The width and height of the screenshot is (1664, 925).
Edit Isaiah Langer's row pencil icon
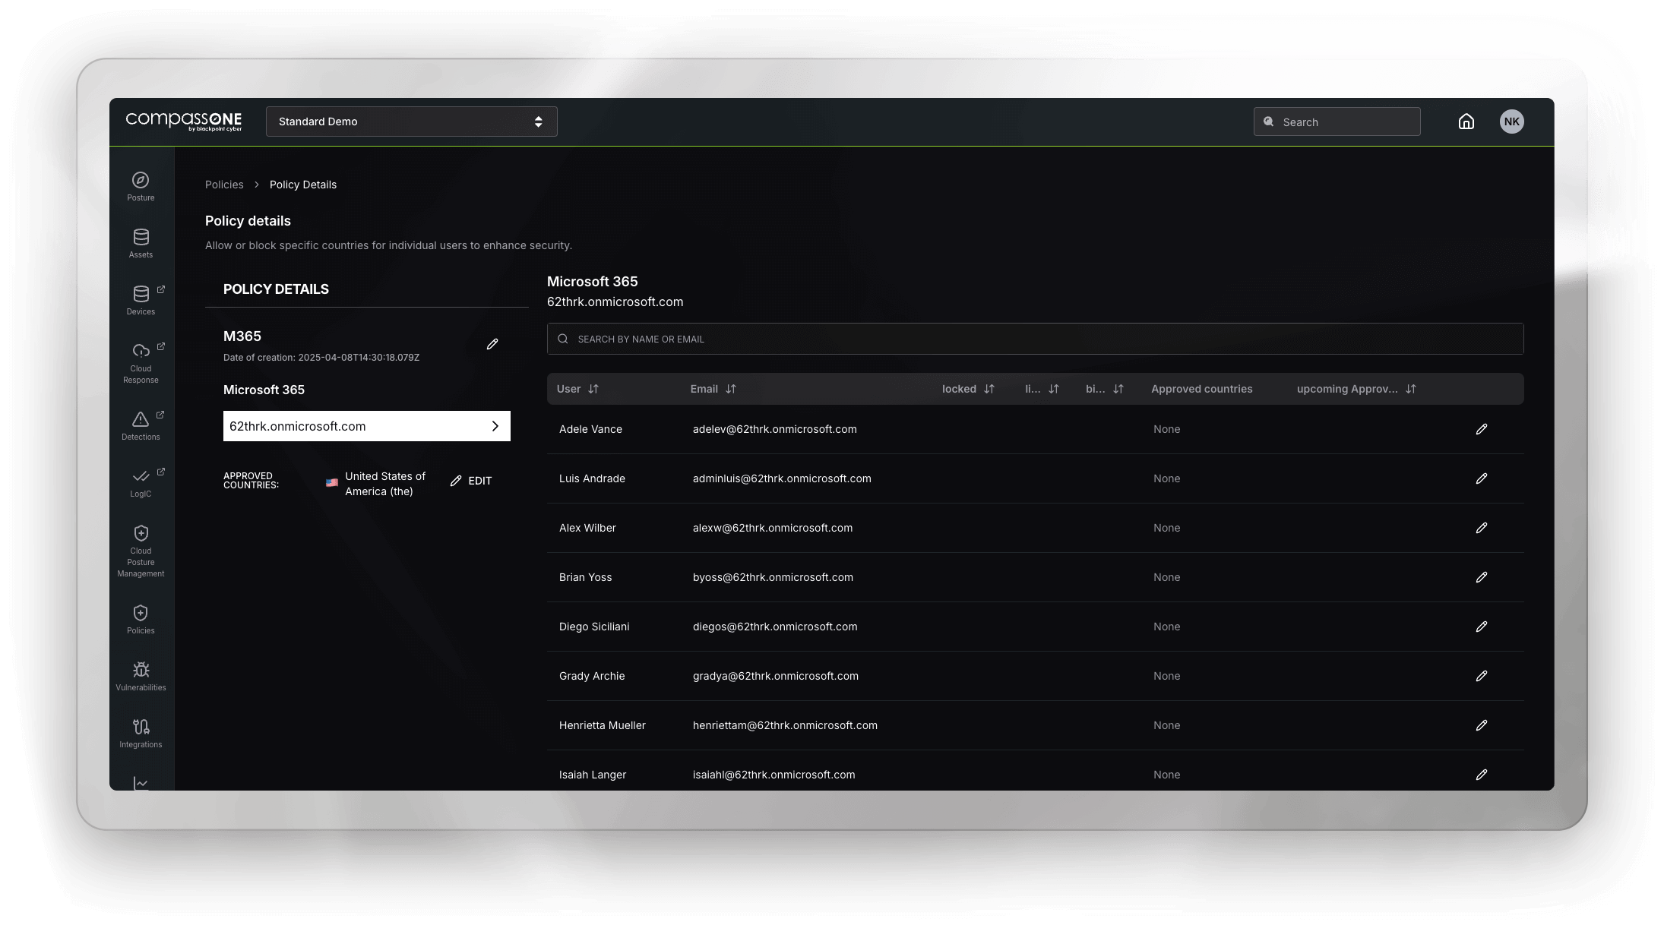coord(1482,775)
